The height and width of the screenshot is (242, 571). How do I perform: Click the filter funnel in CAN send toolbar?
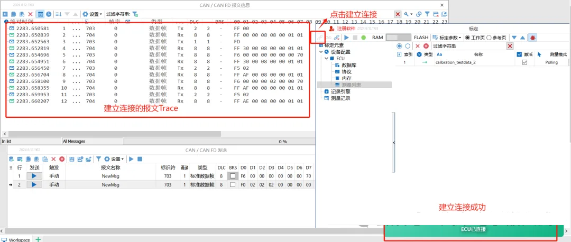98,159
